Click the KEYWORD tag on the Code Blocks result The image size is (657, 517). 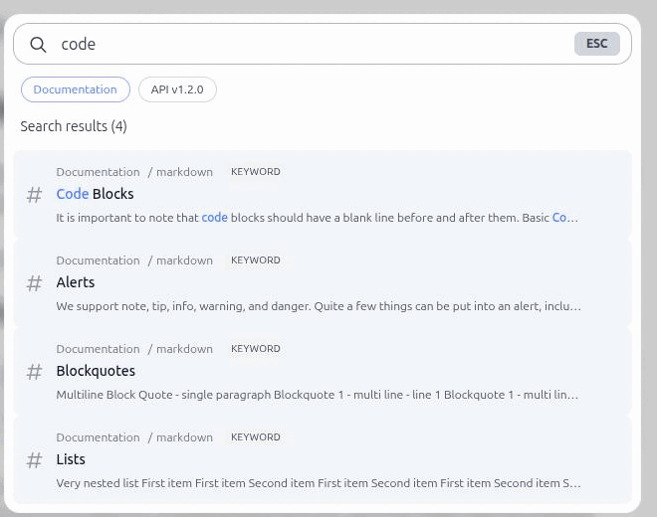pos(256,172)
